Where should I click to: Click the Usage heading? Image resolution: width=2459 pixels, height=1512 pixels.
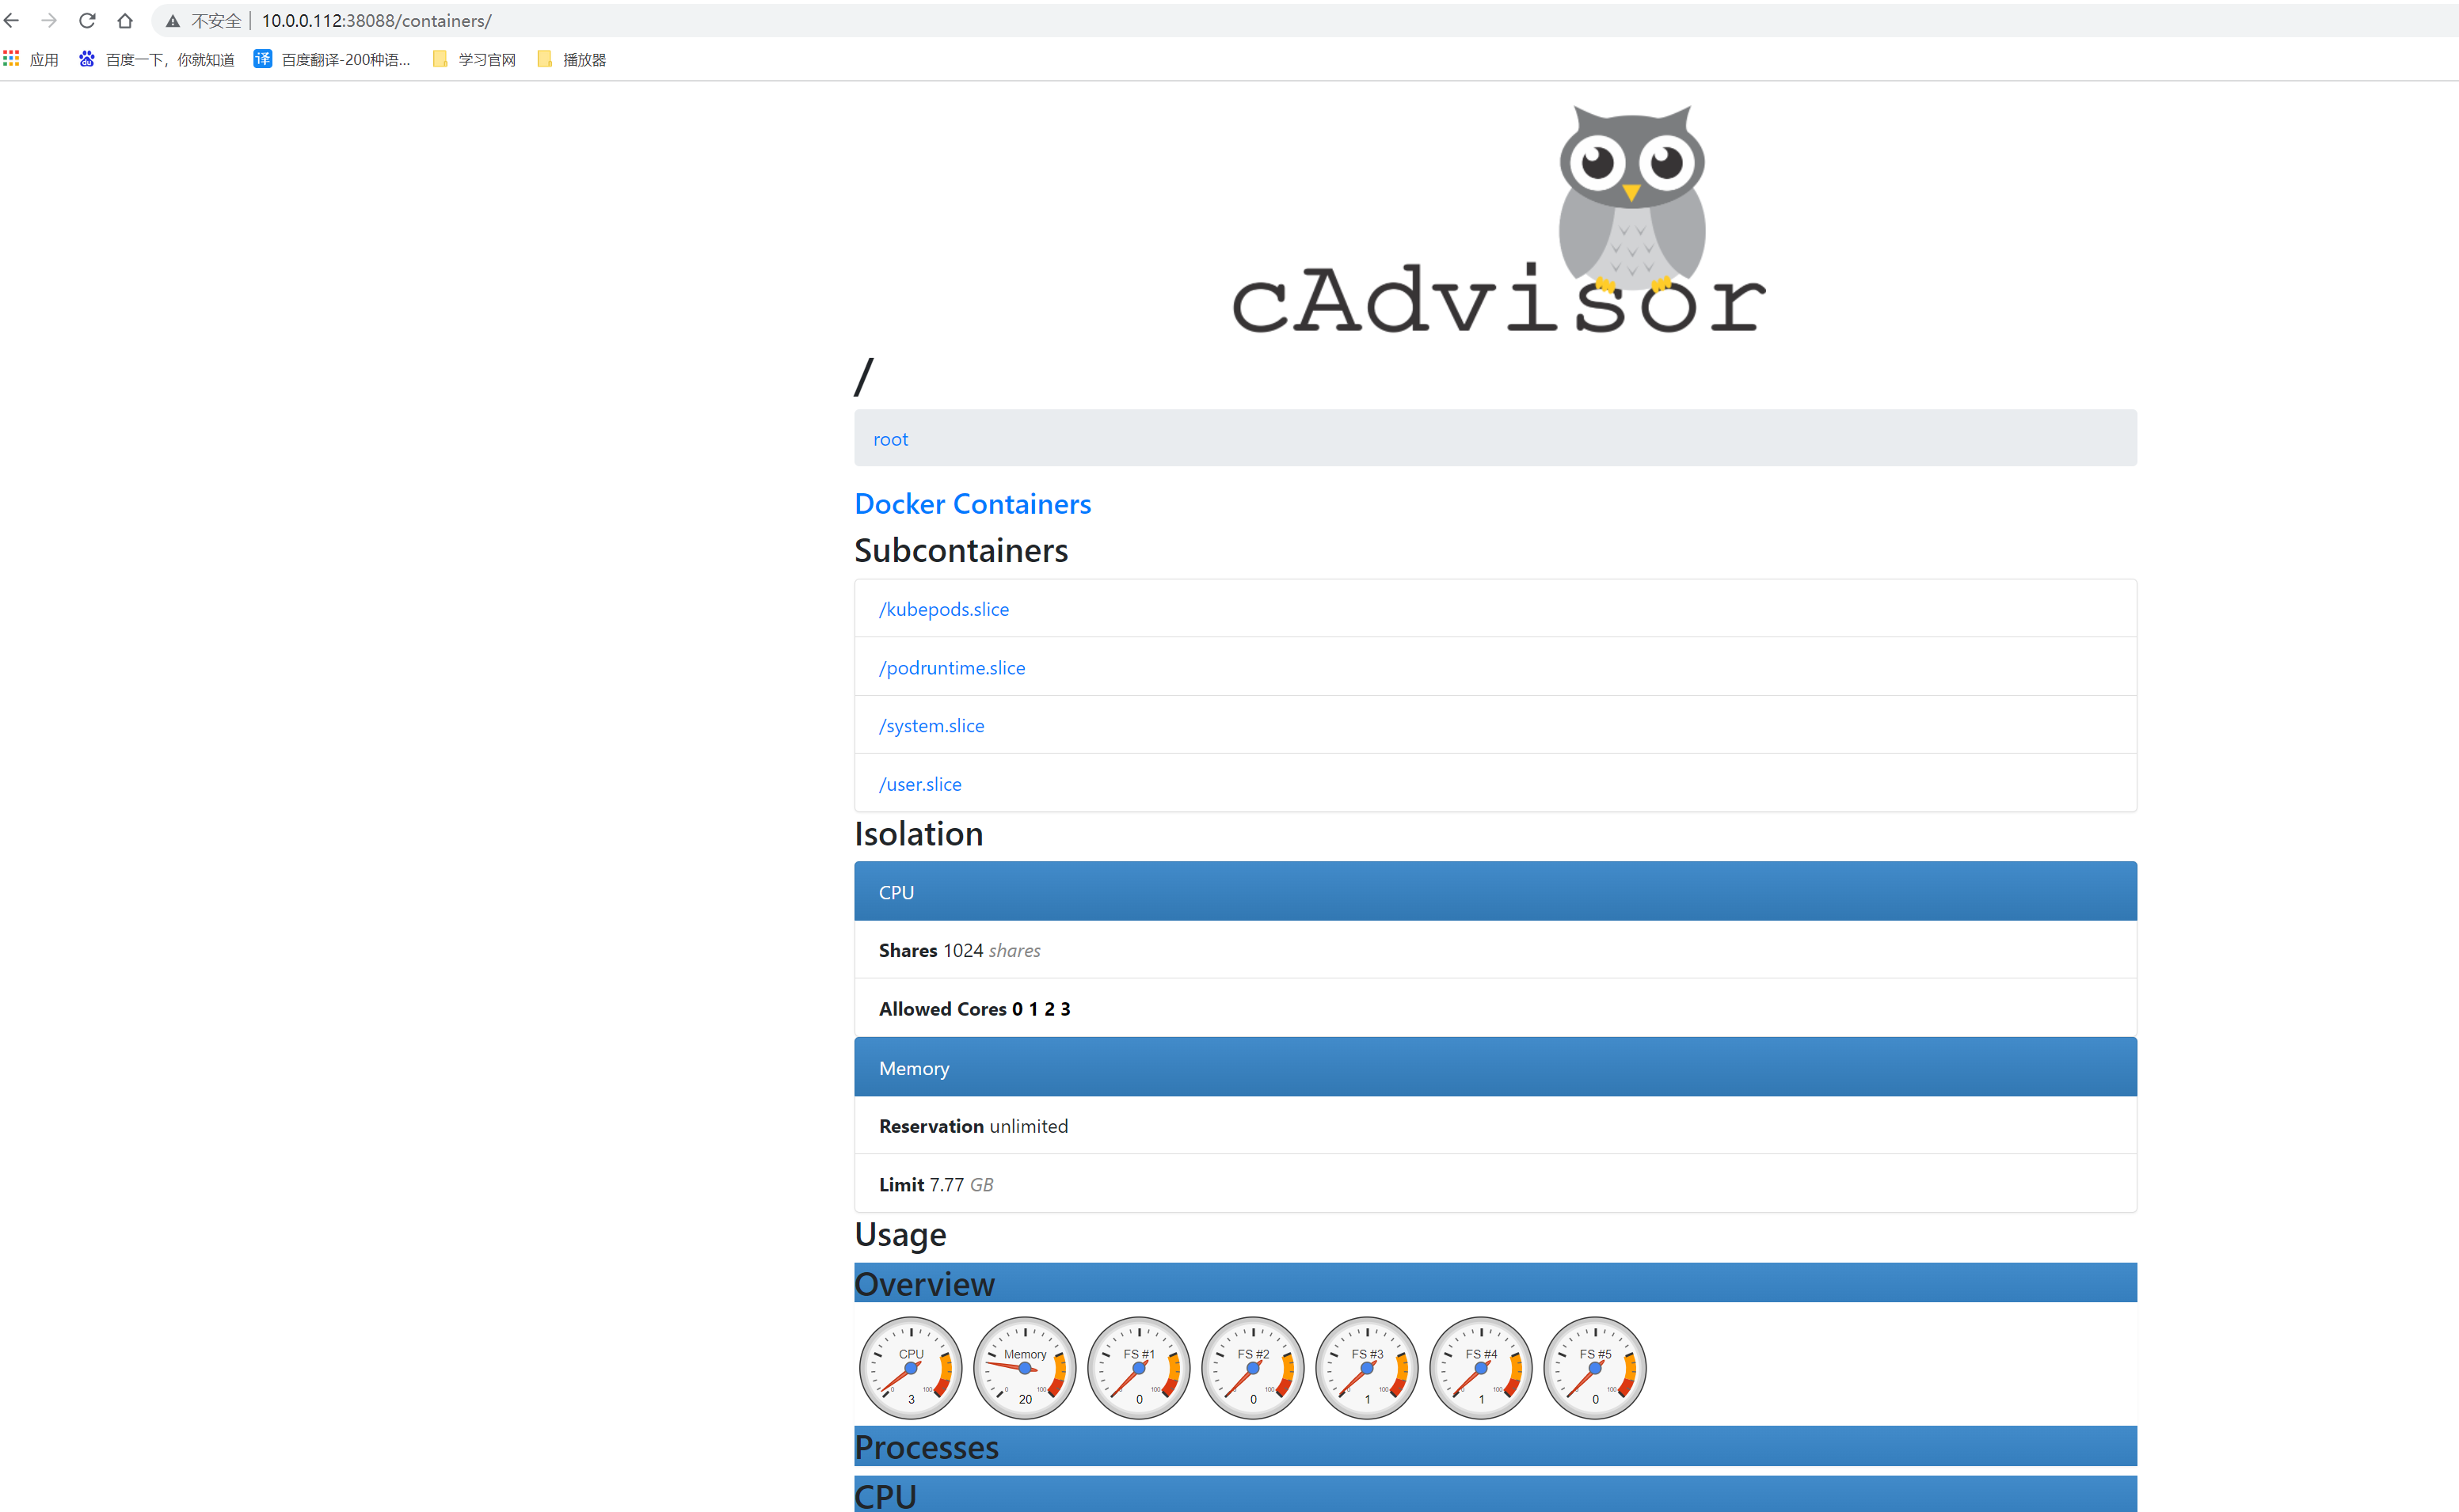[x=900, y=1235]
